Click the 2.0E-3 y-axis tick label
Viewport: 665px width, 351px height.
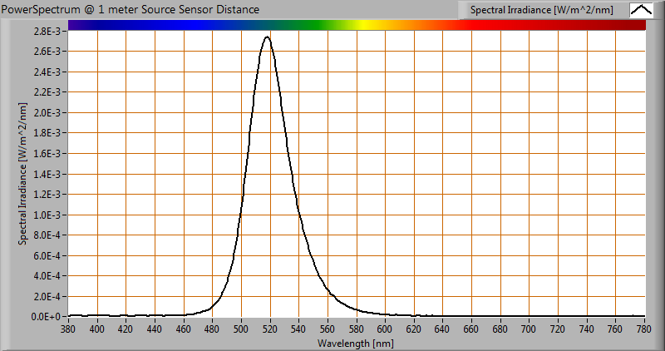click(46, 112)
